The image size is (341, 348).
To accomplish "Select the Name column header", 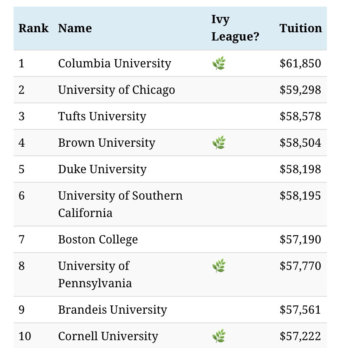I will pos(75,28).
